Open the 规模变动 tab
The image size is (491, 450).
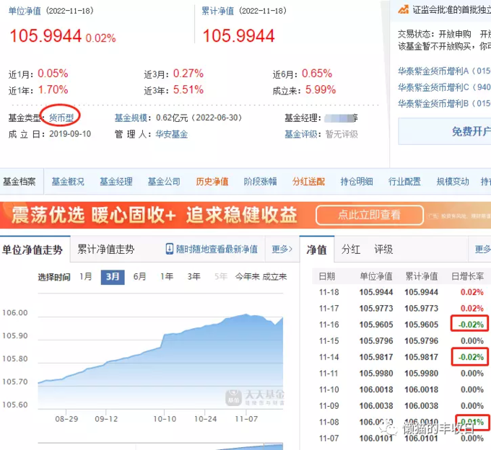click(x=453, y=182)
